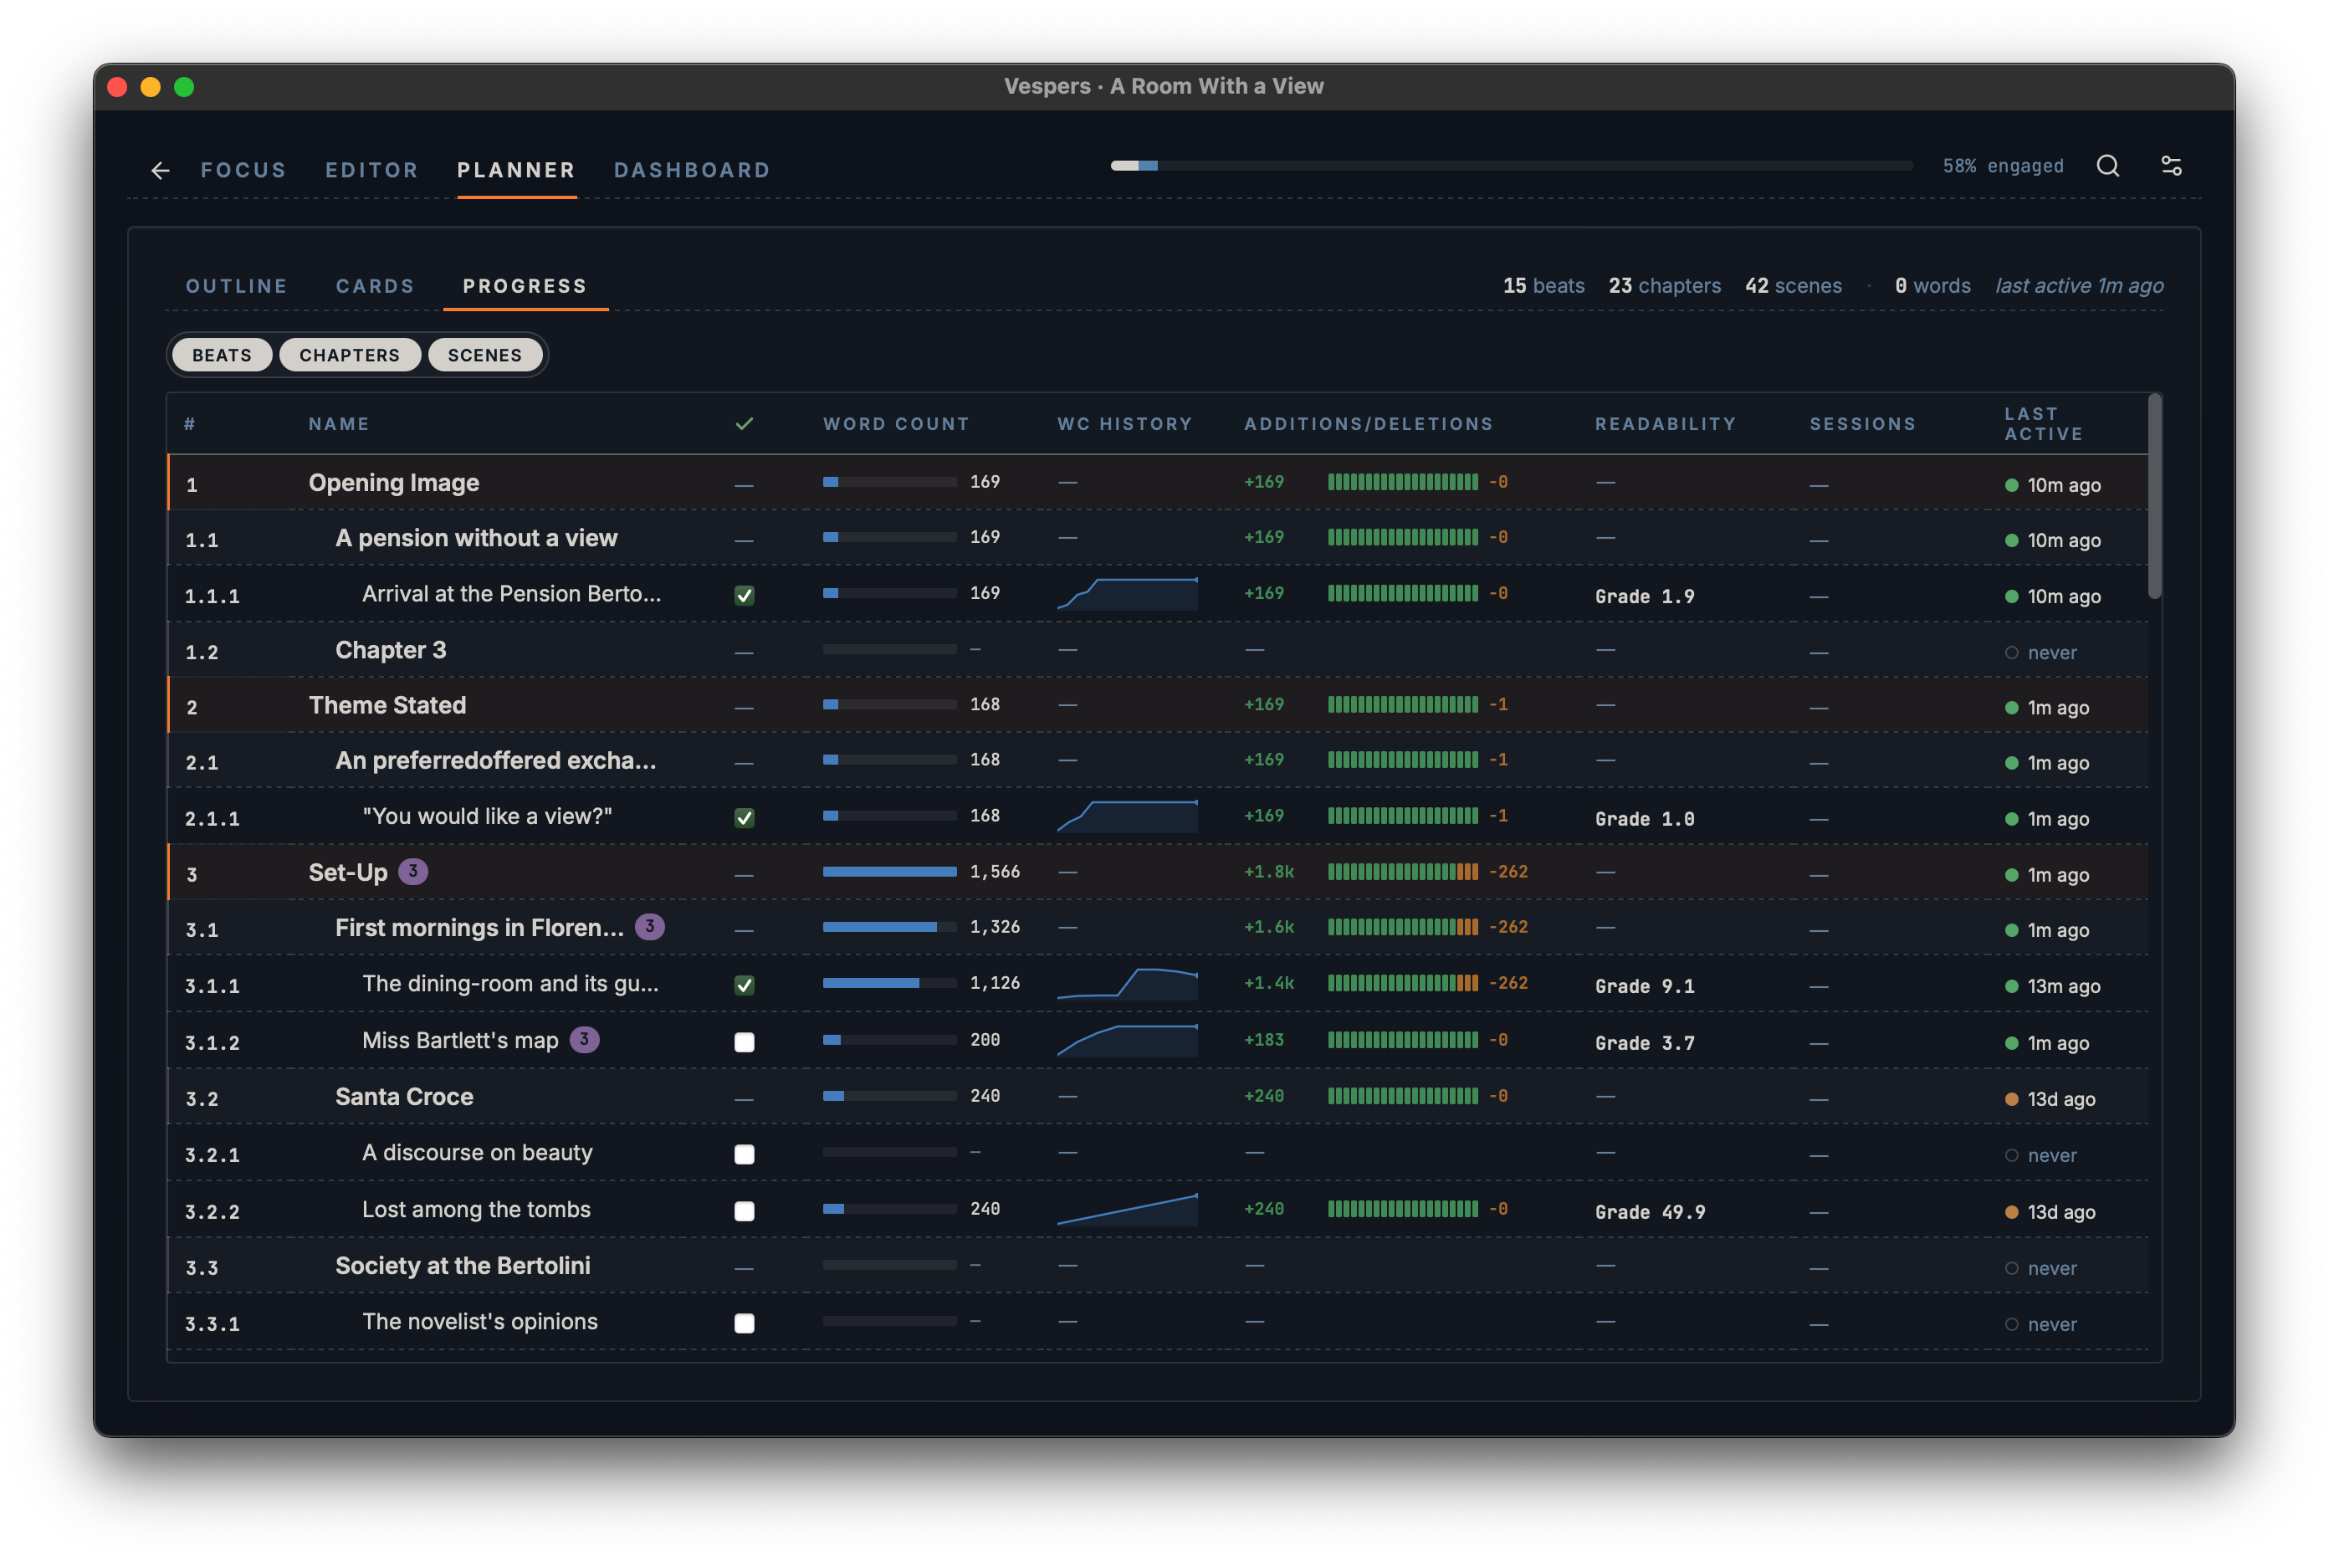Open WC history sparkline for Arrival at the Pension
2329x1561 pixels.
click(x=1127, y=593)
